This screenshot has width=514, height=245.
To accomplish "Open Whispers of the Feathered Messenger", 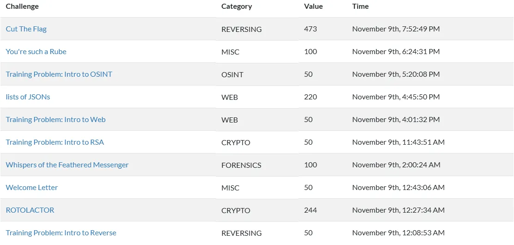I will click(67, 165).
